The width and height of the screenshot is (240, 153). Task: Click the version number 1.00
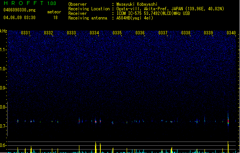tap(52, 3)
